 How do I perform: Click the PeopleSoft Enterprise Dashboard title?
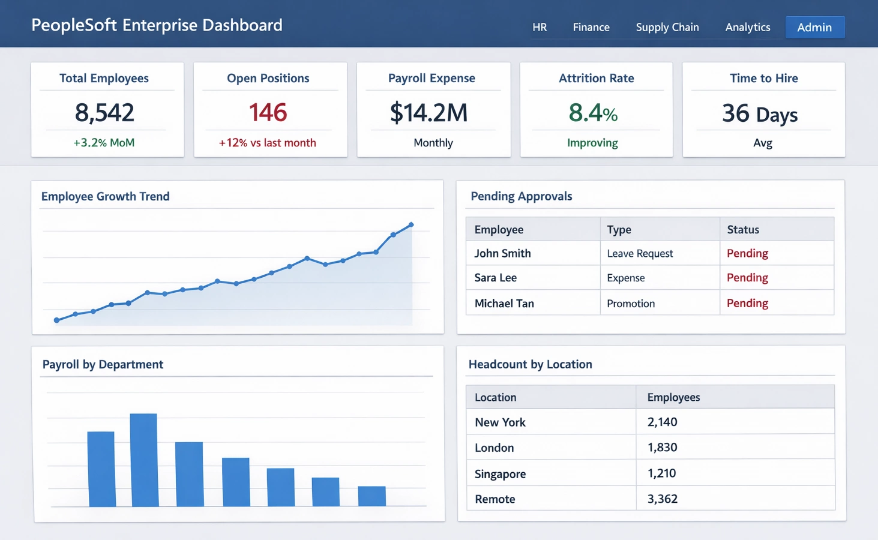tap(157, 25)
